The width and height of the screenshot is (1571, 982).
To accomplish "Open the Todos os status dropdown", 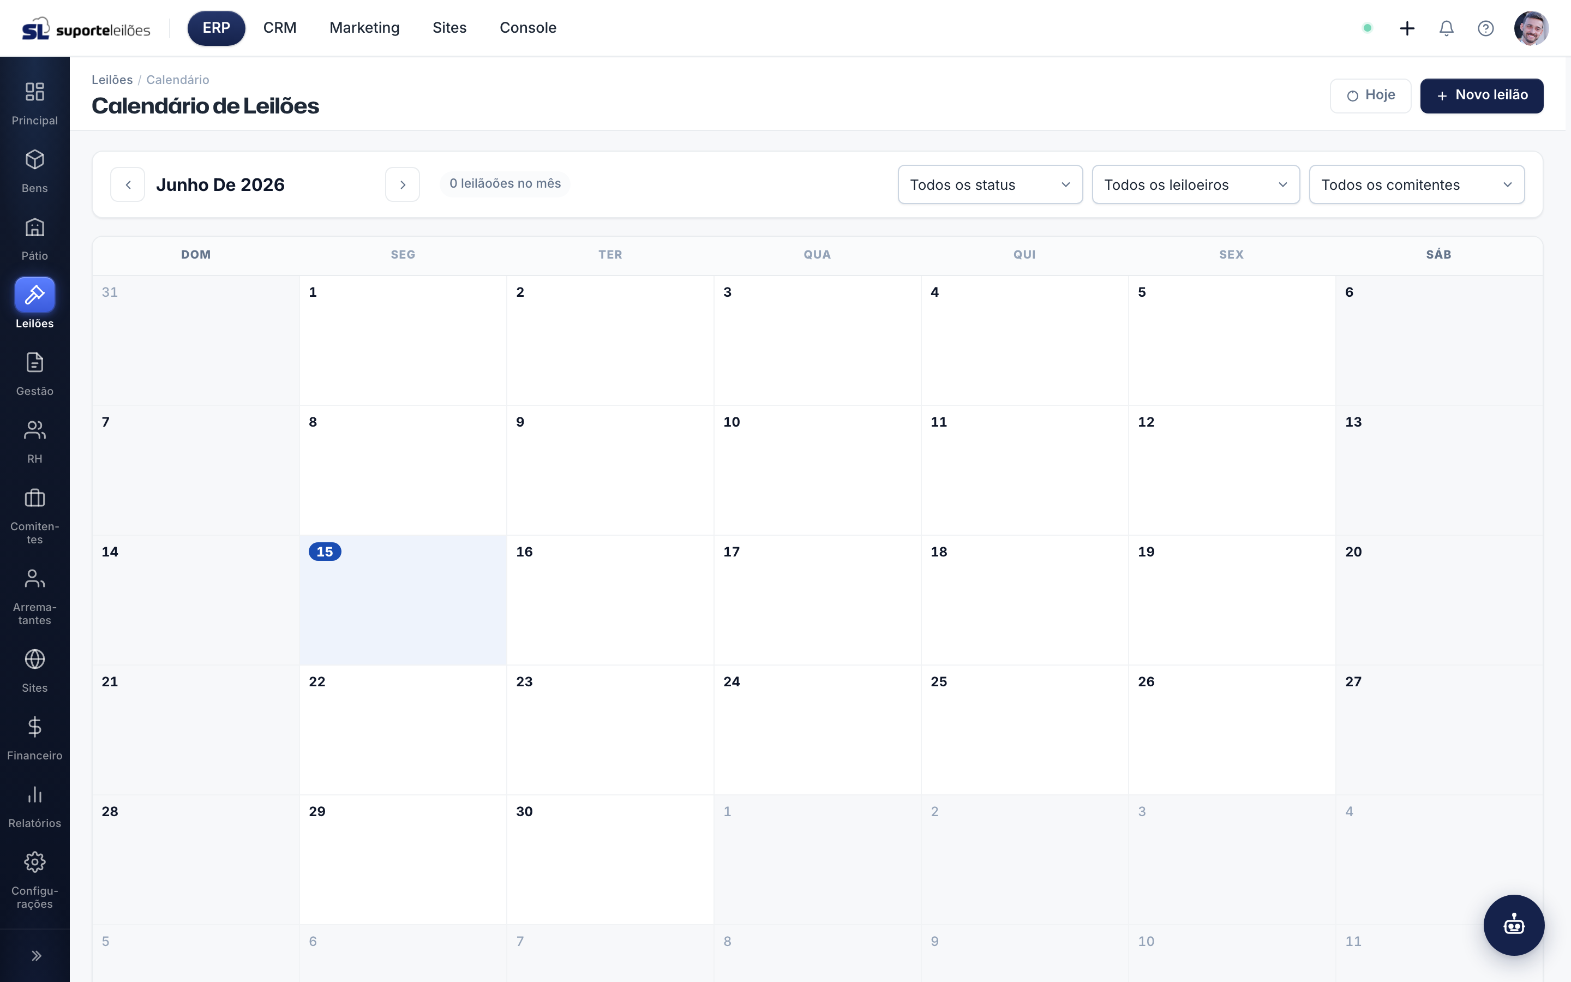I will 990,184.
